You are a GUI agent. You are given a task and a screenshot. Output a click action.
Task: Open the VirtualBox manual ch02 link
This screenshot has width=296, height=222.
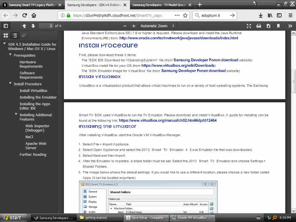168,120
